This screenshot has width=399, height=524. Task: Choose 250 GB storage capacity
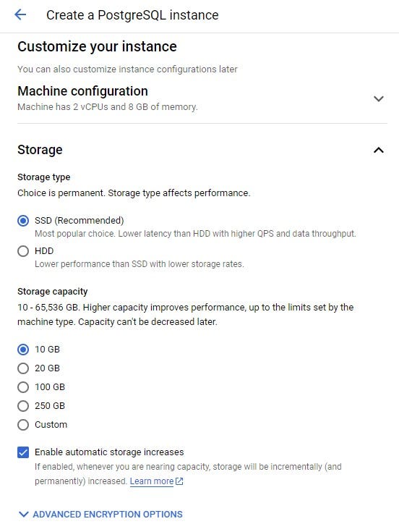(x=23, y=406)
